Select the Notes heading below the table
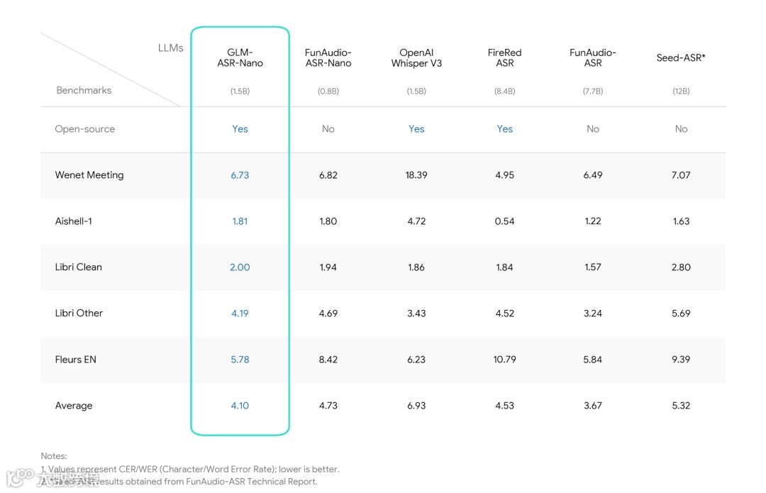The height and width of the screenshot is (493, 766). 54,456
